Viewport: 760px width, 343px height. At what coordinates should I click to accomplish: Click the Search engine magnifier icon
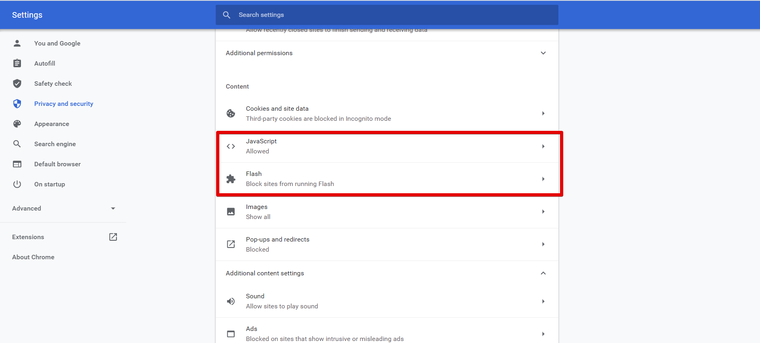click(17, 144)
